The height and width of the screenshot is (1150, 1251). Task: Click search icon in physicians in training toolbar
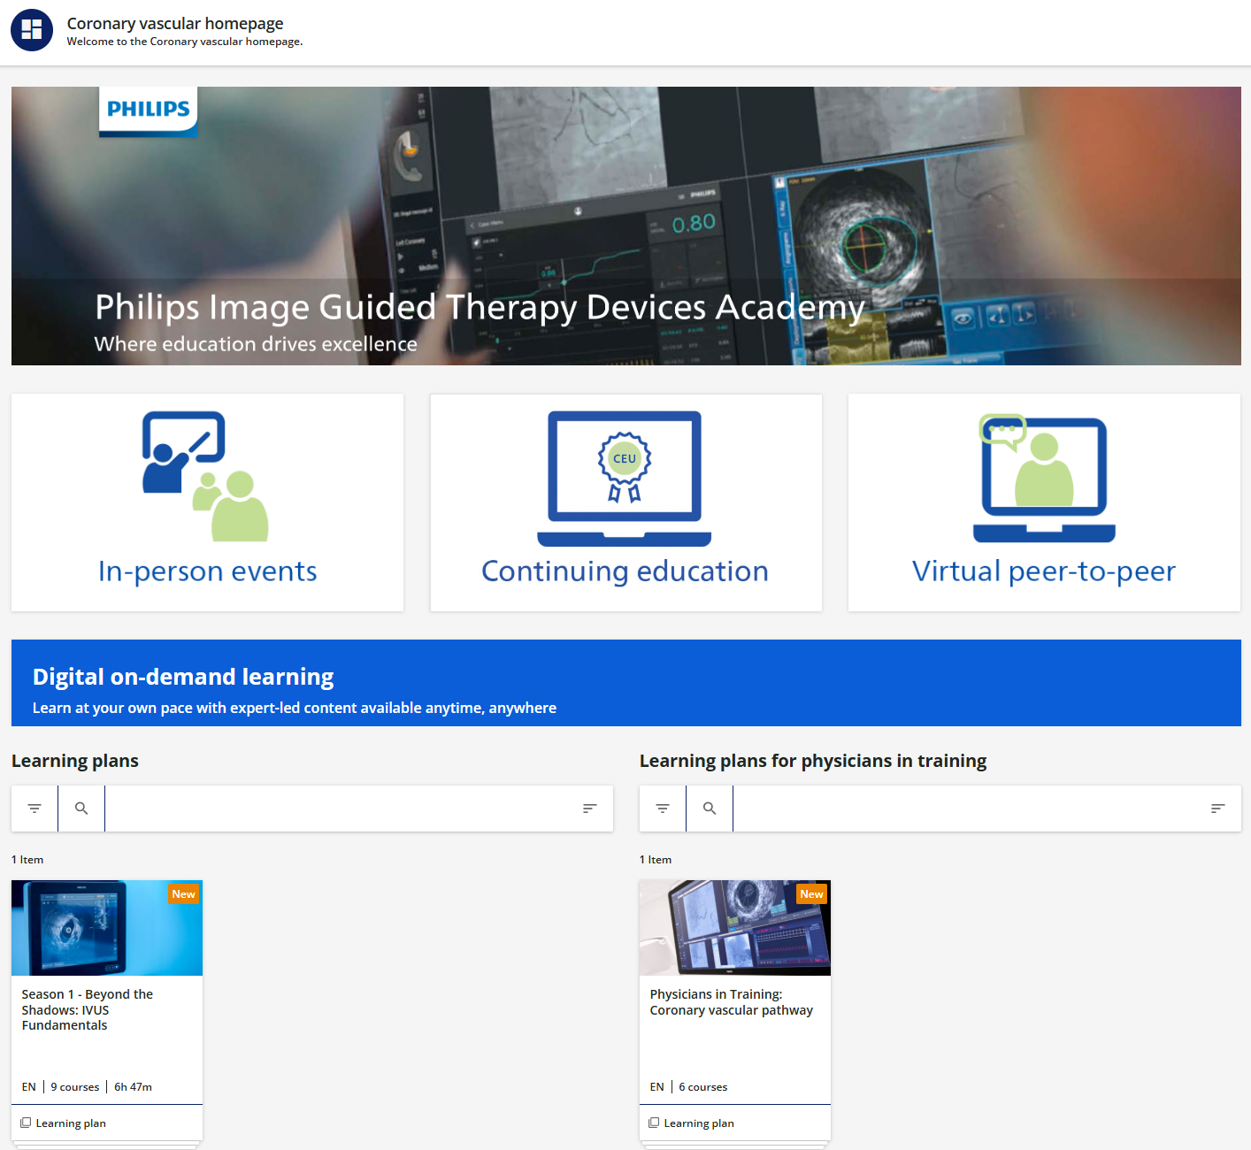point(710,809)
